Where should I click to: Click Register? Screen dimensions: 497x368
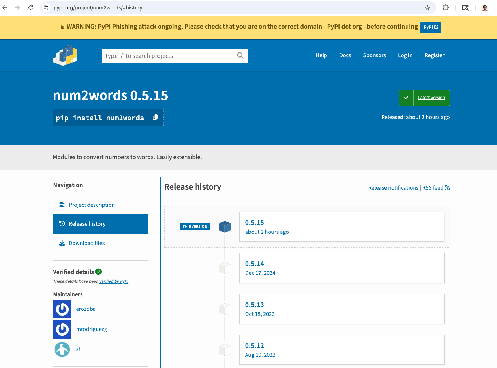(x=434, y=55)
